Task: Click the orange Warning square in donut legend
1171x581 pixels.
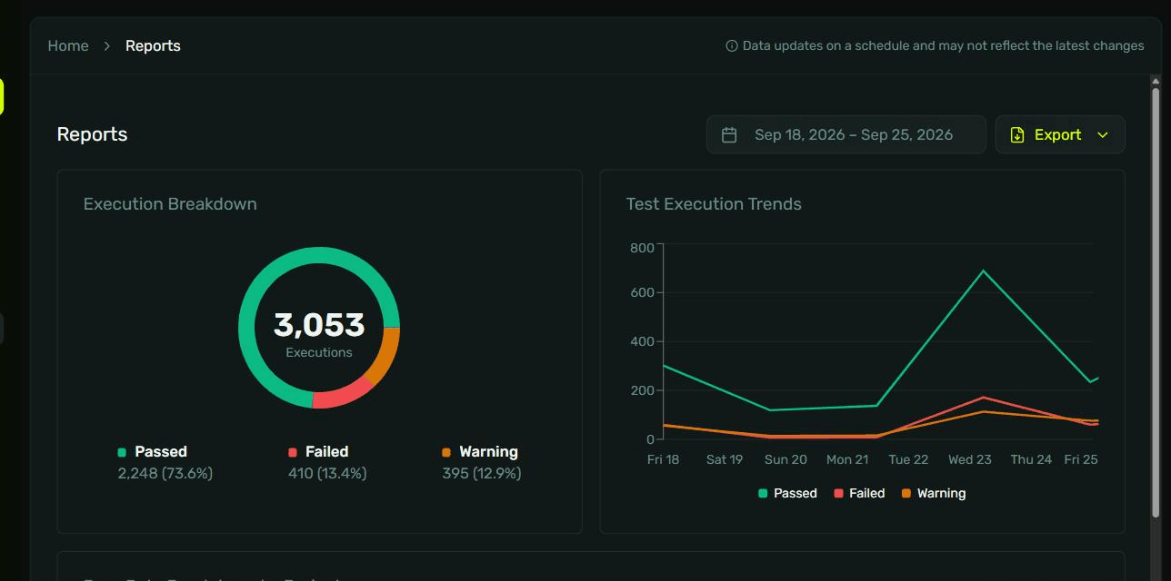Action: click(x=446, y=452)
